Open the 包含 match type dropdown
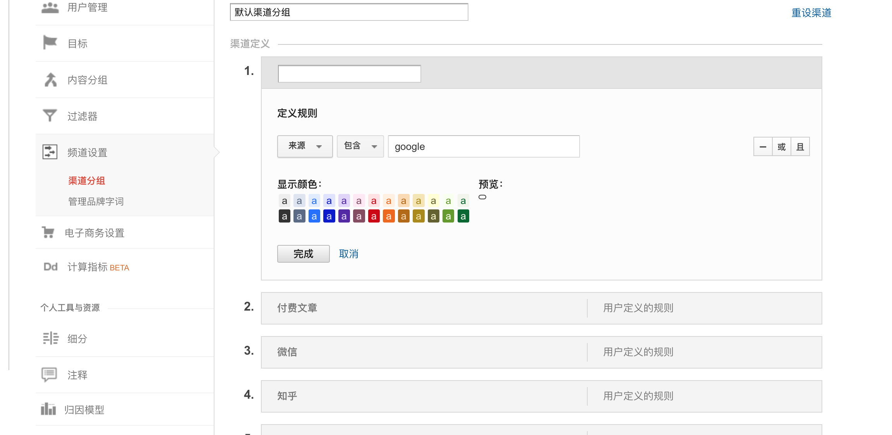 coord(360,146)
